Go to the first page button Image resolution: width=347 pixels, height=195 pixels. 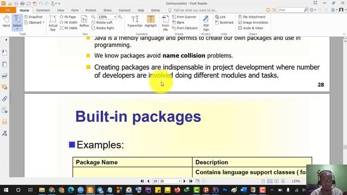(x=142, y=181)
